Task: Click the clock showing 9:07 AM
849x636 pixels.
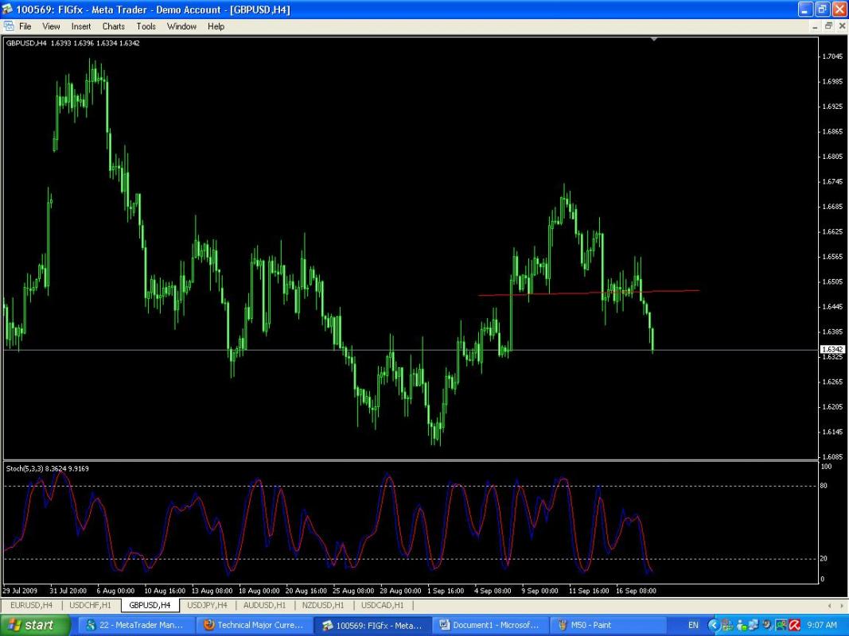Action: 821,625
